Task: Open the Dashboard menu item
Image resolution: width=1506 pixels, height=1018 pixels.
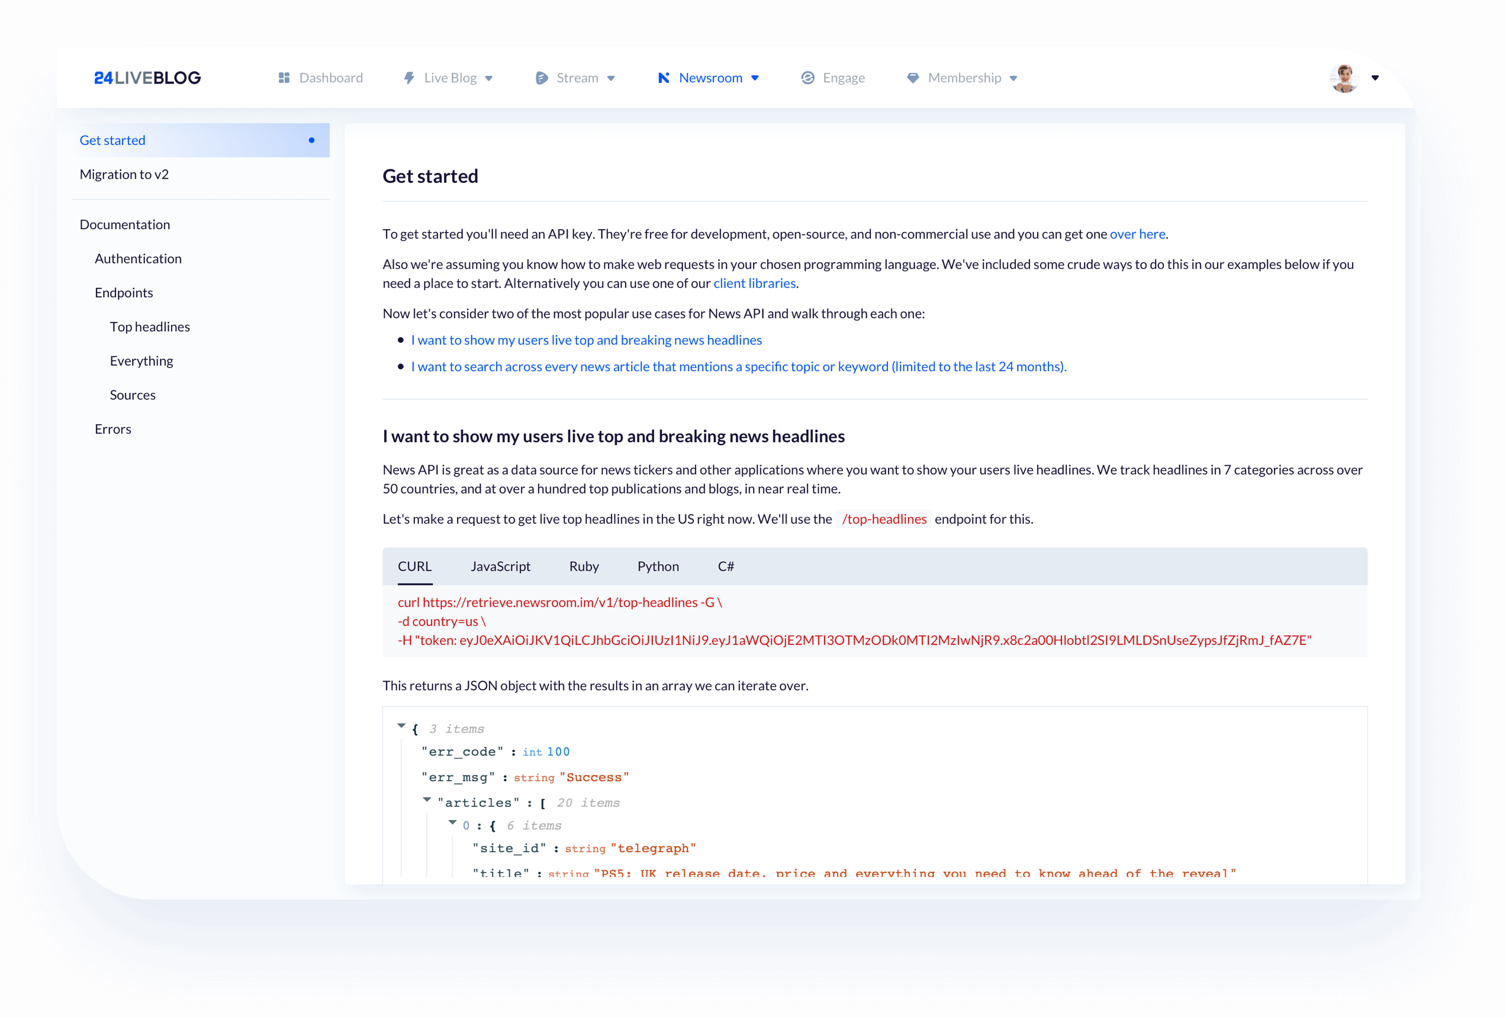Action: (320, 78)
